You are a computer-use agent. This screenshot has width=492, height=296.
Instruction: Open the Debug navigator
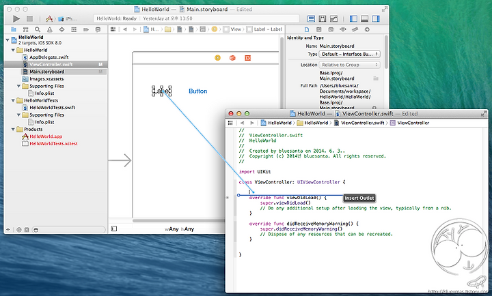click(74, 29)
